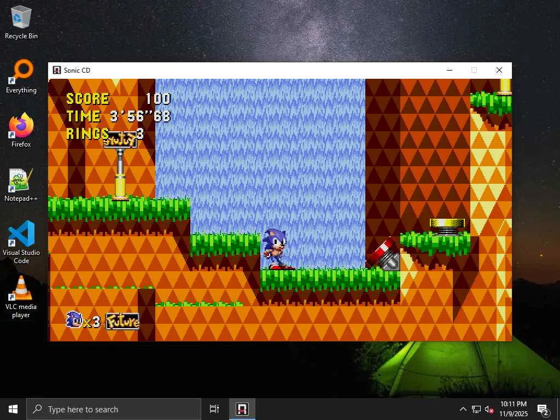Image resolution: width=560 pixels, height=420 pixels.
Task: Open the network status tray icon
Action: tap(476, 409)
